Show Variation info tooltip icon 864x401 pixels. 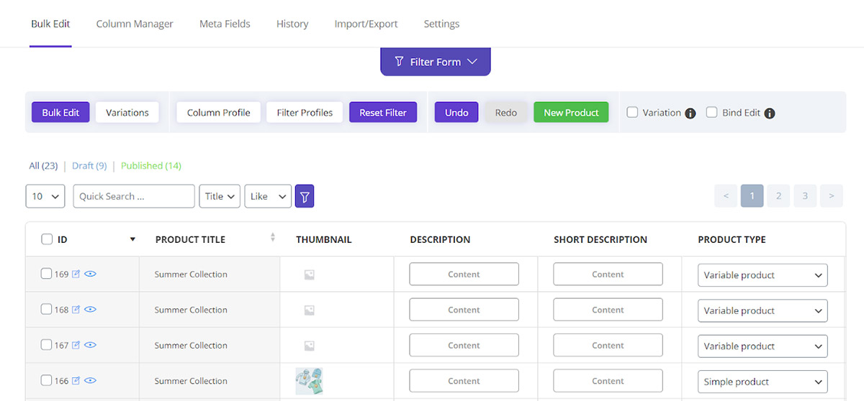(690, 113)
